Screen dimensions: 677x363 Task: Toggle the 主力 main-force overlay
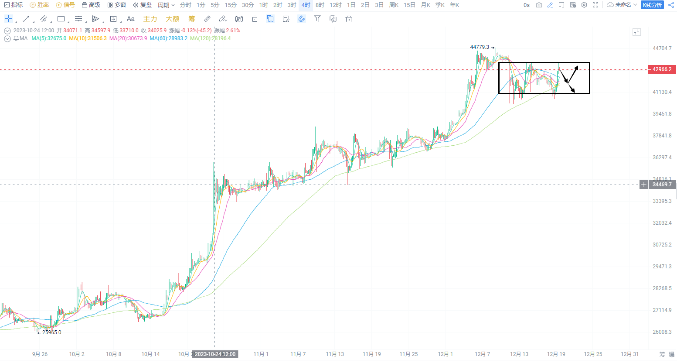pyautogui.click(x=150, y=19)
